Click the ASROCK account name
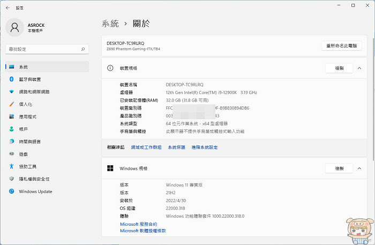The height and width of the screenshot is (245, 375). pyautogui.click(x=36, y=25)
